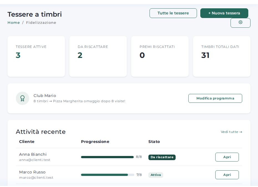The width and height of the screenshot is (258, 187).
Task: Click the 7/8 progress count
Action: coord(139,175)
